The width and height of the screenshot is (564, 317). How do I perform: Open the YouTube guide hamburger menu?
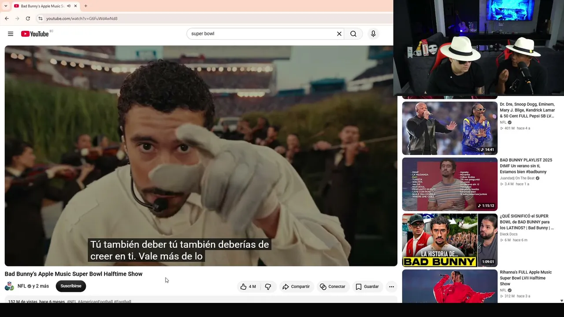(x=11, y=34)
